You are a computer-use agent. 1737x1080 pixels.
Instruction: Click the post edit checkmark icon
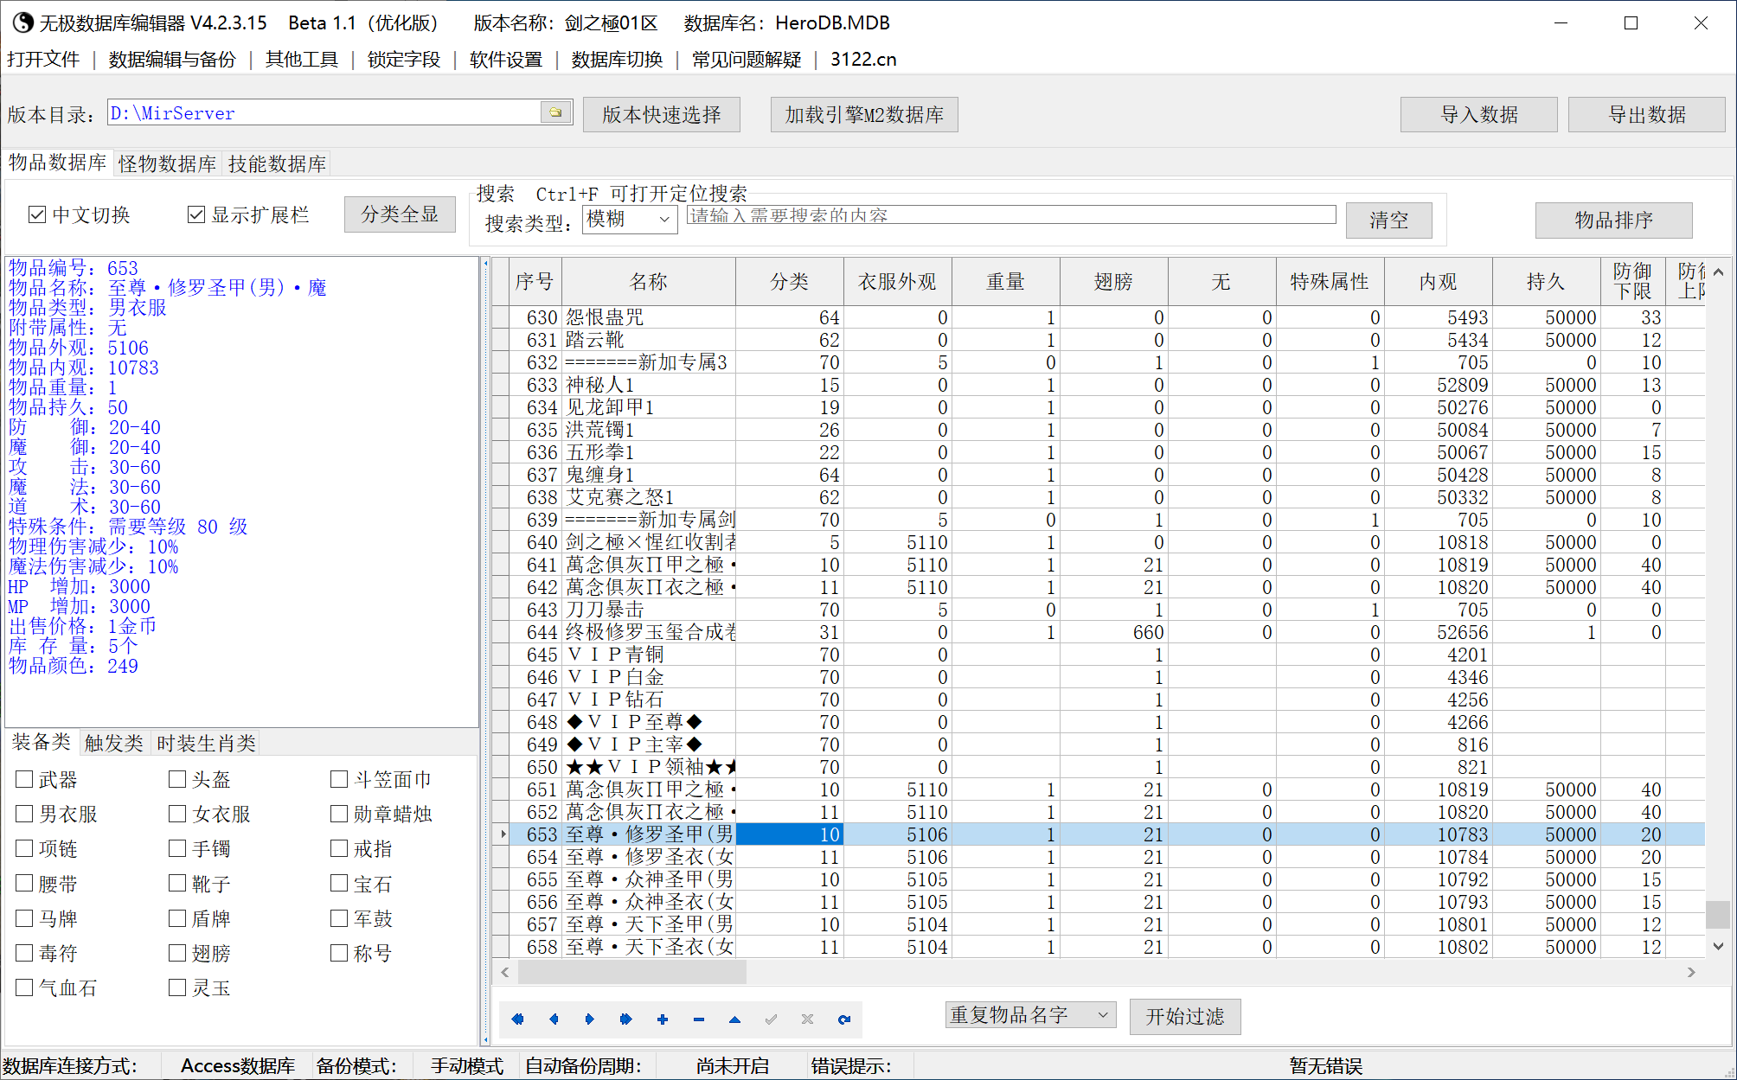point(771,1019)
